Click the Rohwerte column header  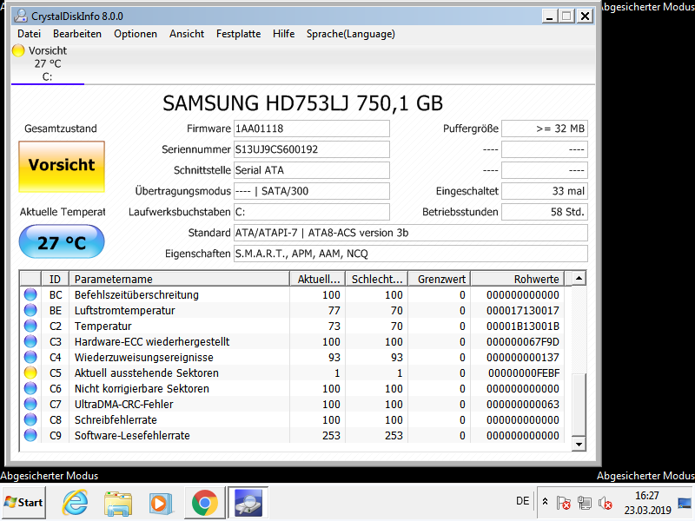tap(518, 279)
